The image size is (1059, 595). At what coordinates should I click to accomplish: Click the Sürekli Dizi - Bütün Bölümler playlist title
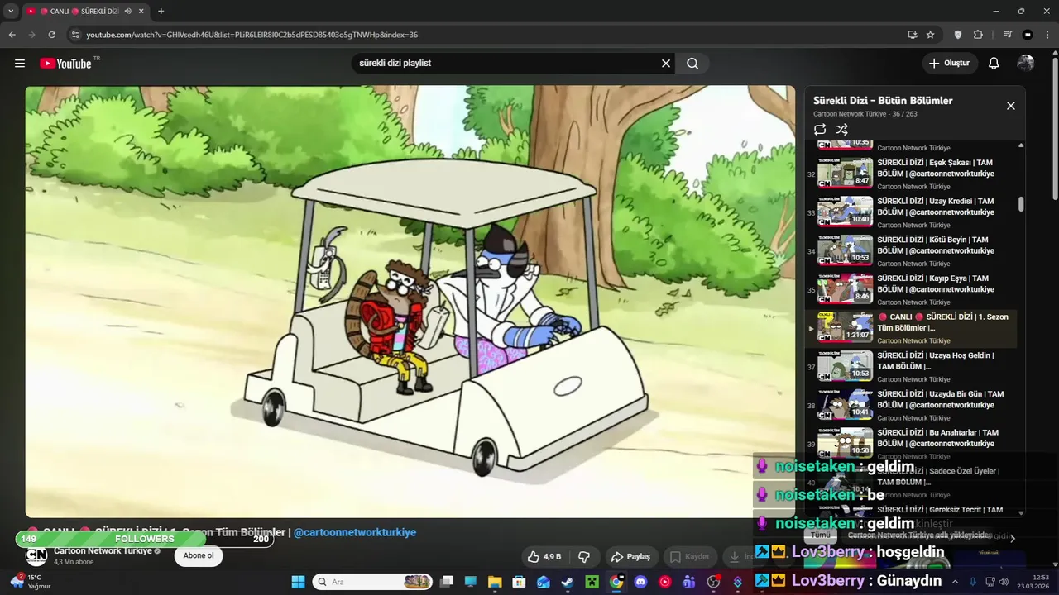pos(883,101)
